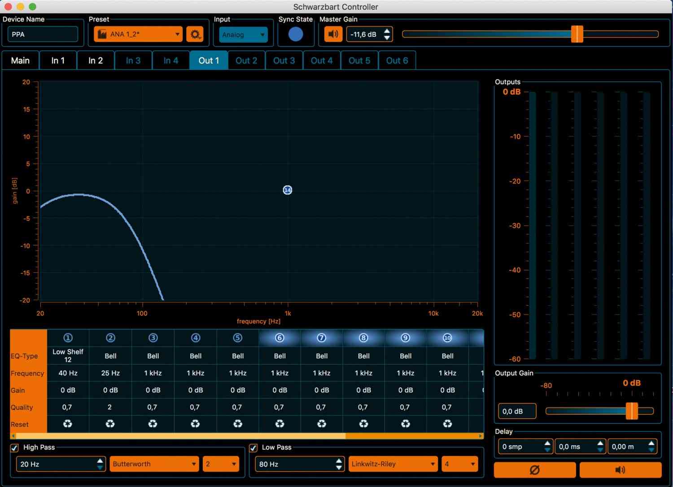Mute master gain with speaker icon

(333, 34)
